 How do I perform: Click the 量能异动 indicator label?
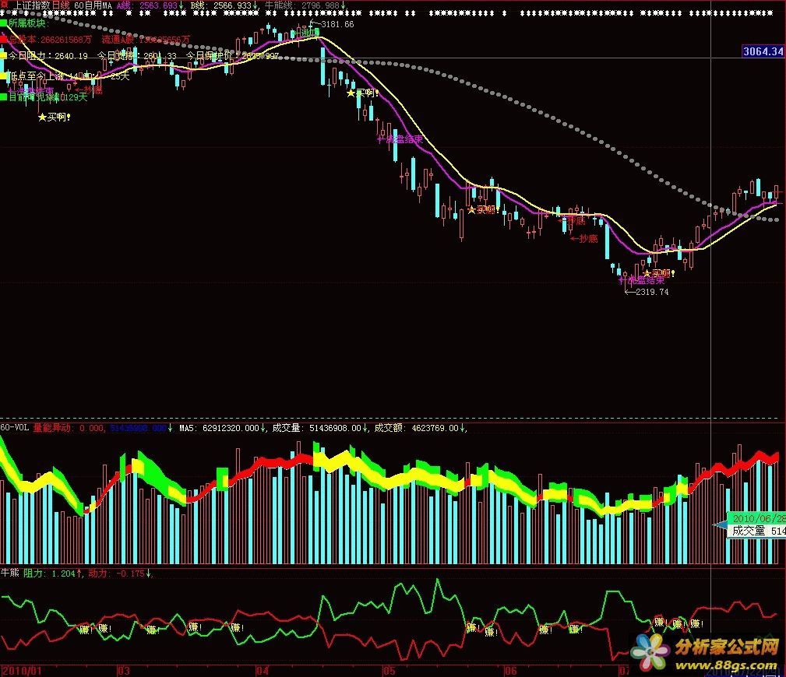[52, 428]
